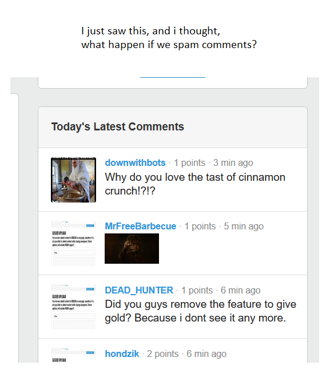Open the dark toast GIF in MrFreeBarbecue comment
The width and height of the screenshot is (334, 373).
click(x=132, y=248)
